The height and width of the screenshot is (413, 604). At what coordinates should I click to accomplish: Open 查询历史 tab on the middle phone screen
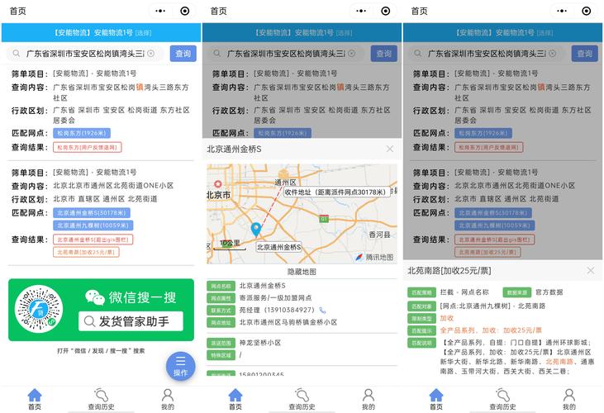click(x=302, y=399)
